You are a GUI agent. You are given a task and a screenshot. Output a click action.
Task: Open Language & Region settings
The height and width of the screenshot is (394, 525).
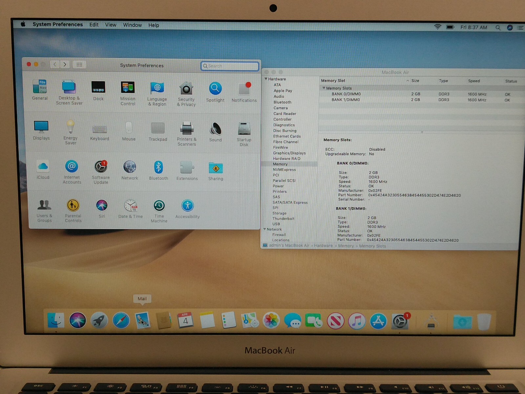157,94
